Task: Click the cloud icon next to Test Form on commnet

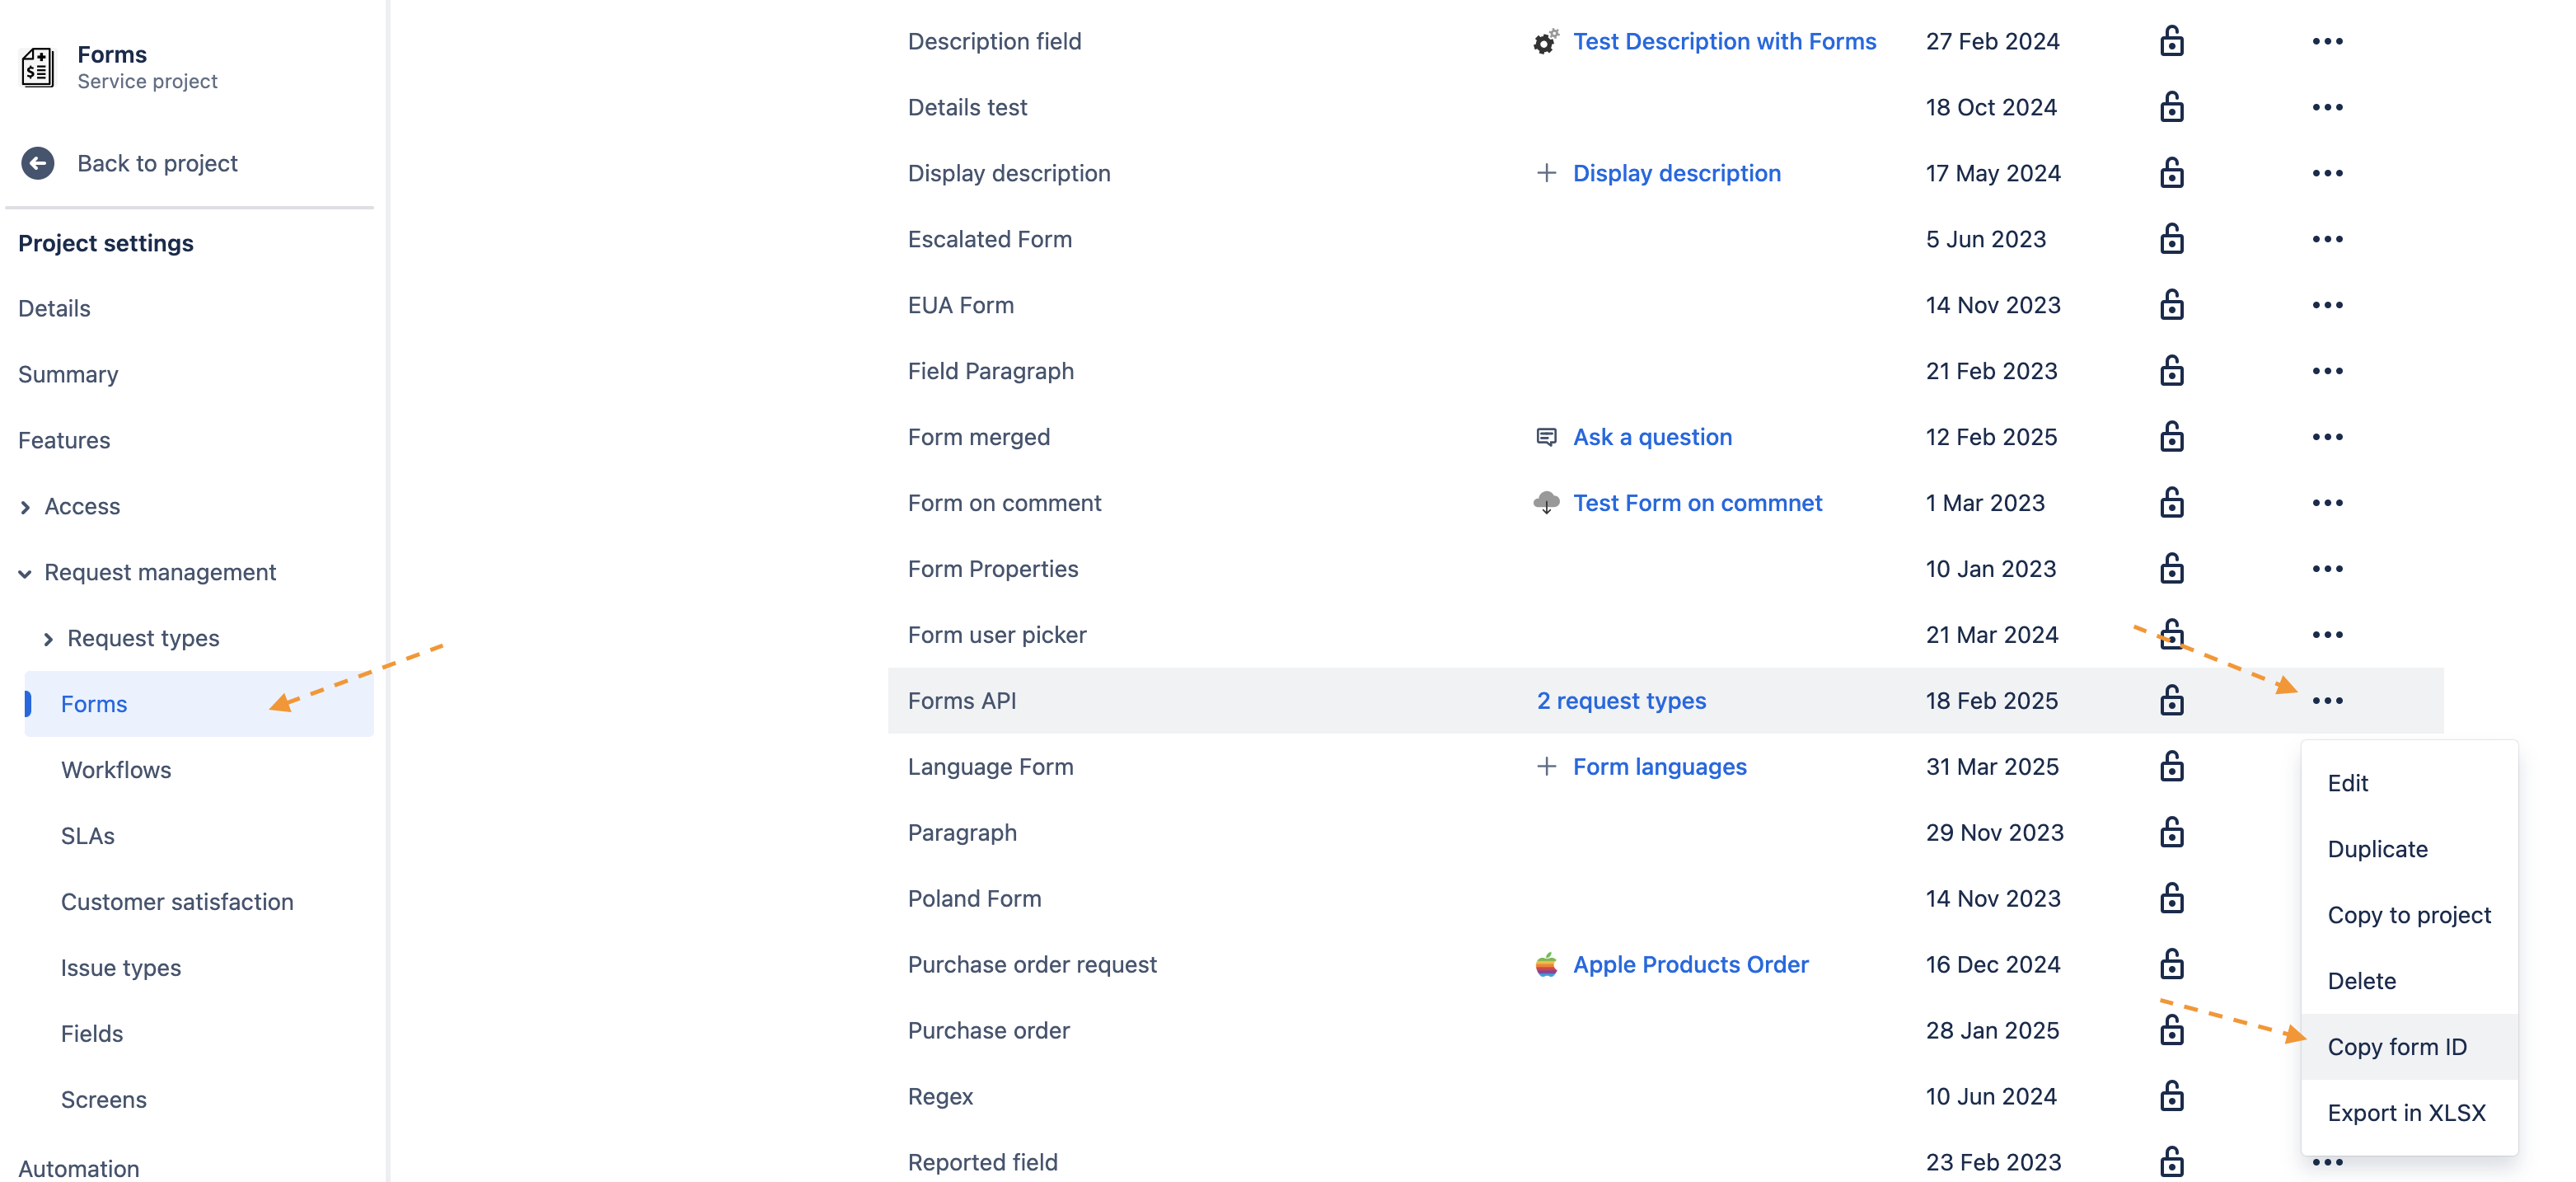Action: point(1547,503)
